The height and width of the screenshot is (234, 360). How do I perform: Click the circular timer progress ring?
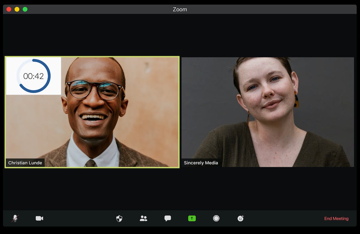[x=34, y=76]
